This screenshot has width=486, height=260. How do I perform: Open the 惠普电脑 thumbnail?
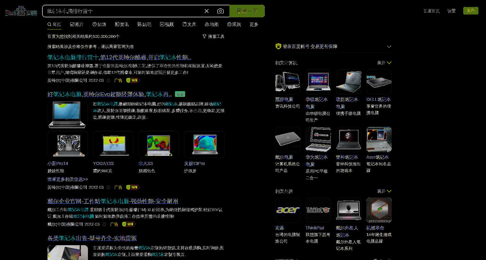(288, 82)
